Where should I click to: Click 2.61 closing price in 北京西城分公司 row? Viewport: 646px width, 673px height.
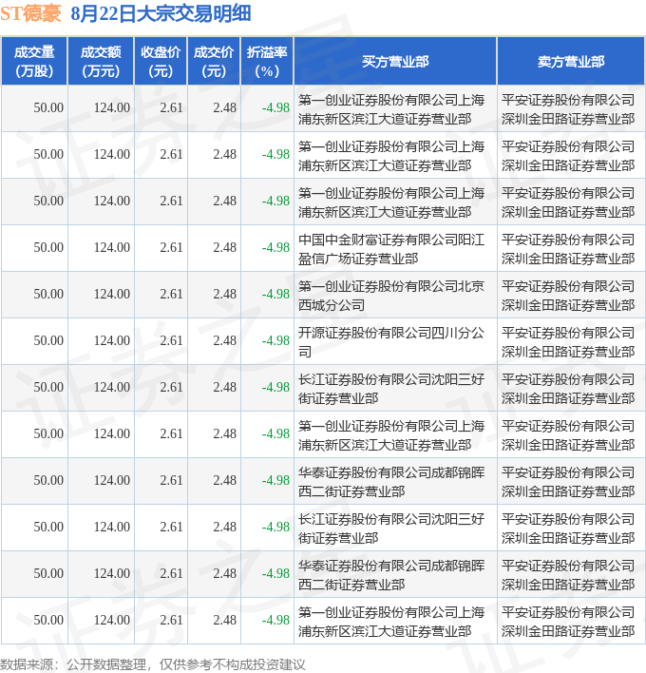[x=172, y=294]
